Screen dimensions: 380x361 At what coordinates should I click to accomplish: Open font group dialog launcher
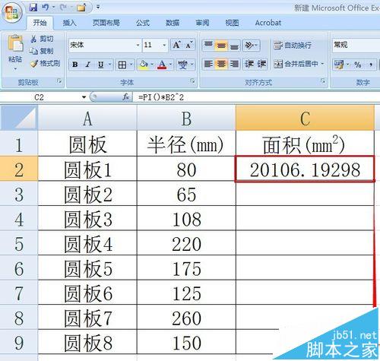(x=192, y=81)
